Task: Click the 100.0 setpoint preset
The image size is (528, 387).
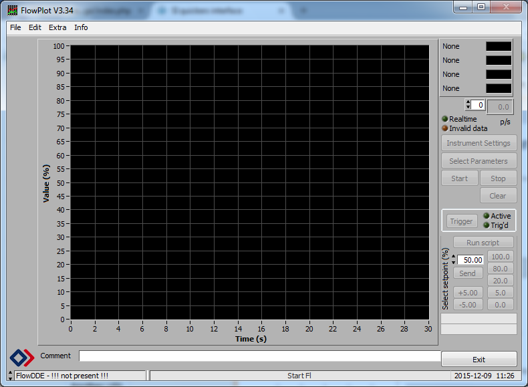Action: click(501, 257)
